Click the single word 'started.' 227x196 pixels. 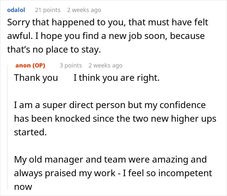click(30, 132)
